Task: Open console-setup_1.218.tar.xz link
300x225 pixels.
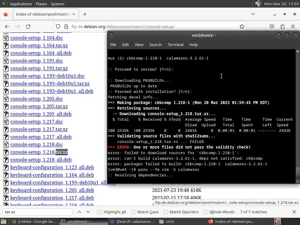Action: tap(39, 152)
